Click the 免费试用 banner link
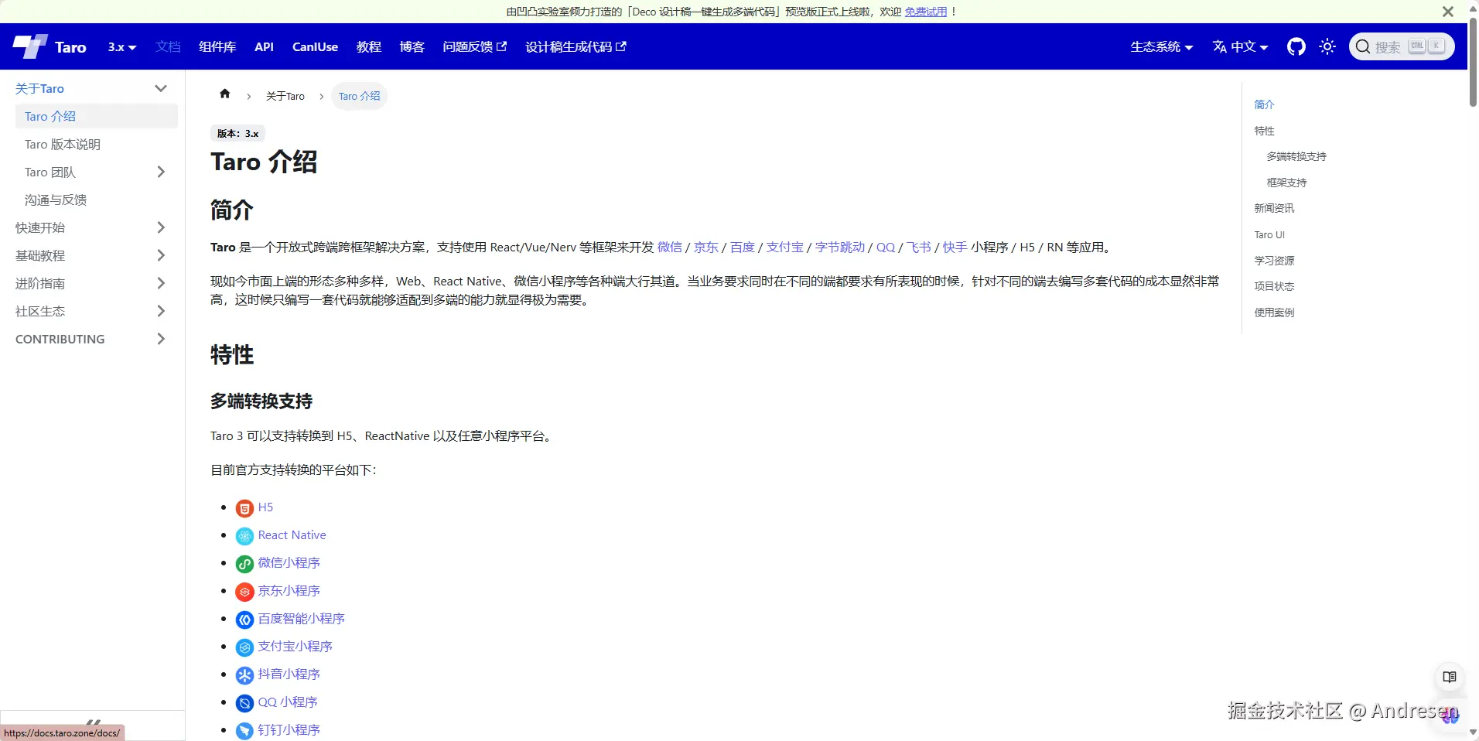Image resolution: width=1479 pixels, height=741 pixels. (926, 12)
